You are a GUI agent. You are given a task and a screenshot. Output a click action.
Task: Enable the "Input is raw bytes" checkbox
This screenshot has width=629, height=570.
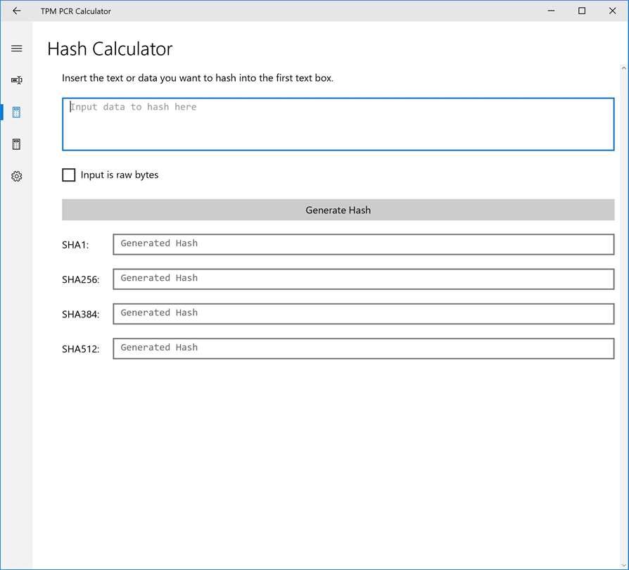click(x=68, y=175)
